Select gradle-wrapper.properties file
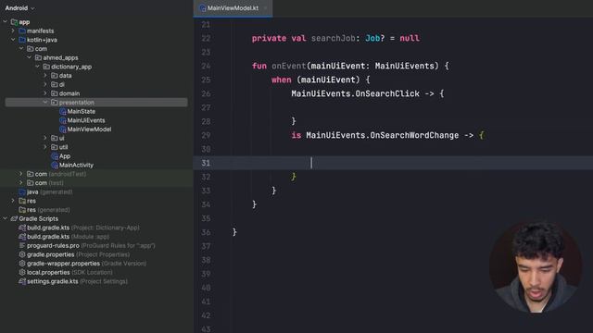The image size is (593, 333). point(63,264)
